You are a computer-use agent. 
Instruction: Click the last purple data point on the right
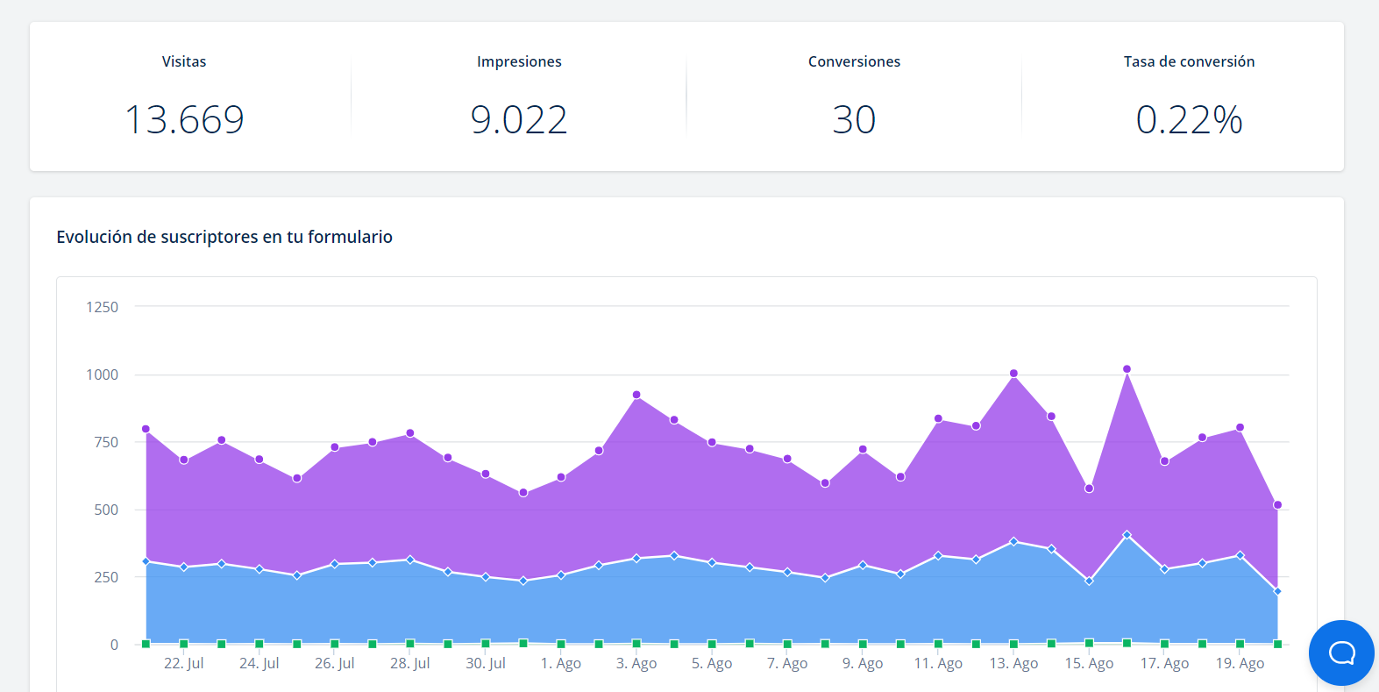pyautogui.click(x=1277, y=505)
